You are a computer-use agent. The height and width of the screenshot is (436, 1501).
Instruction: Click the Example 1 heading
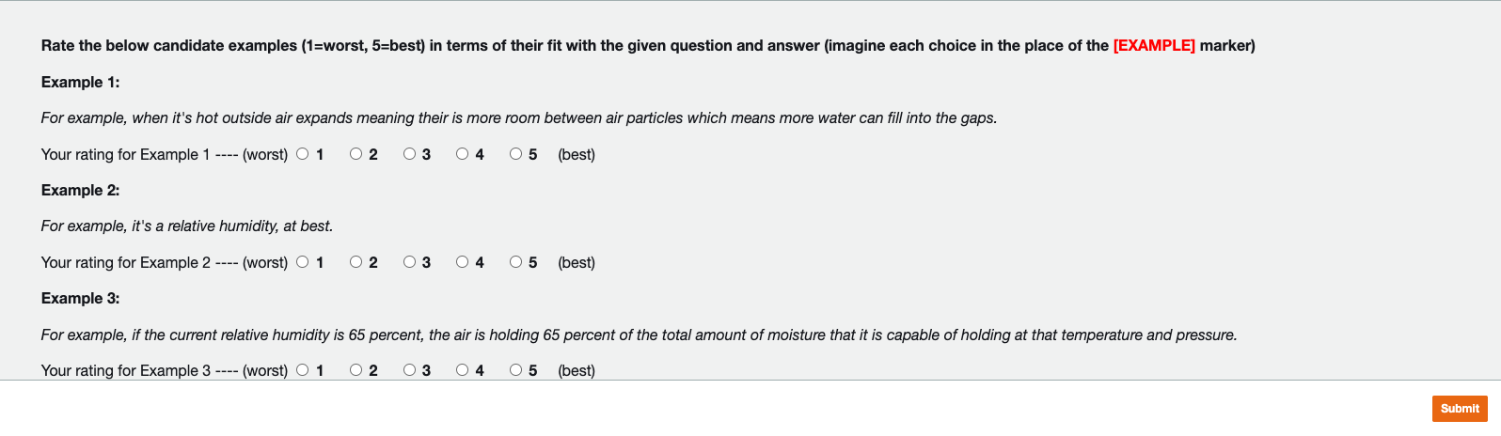click(81, 82)
